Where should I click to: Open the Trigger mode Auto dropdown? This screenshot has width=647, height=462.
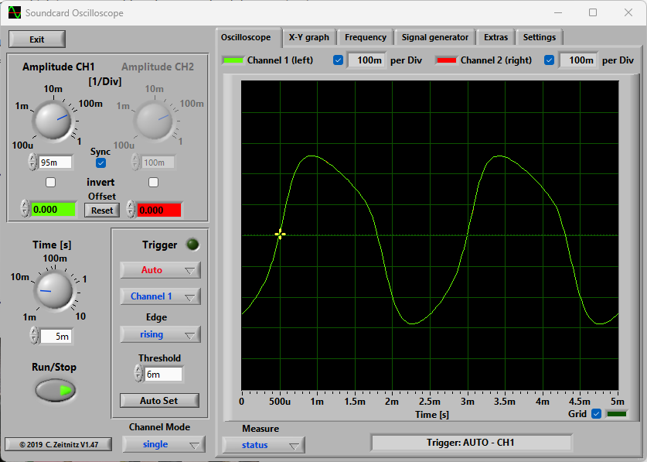pyautogui.click(x=160, y=270)
